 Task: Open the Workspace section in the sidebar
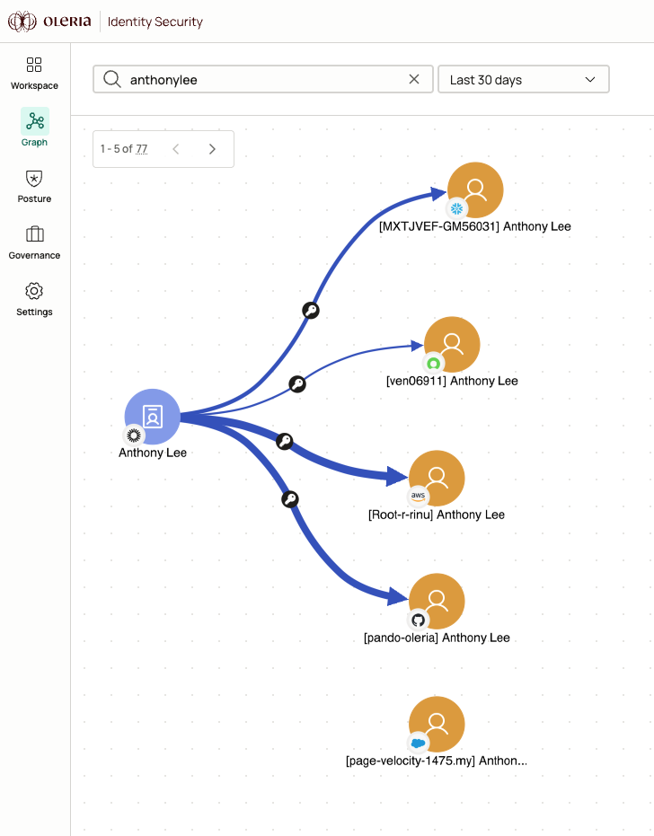coord(34,74)
